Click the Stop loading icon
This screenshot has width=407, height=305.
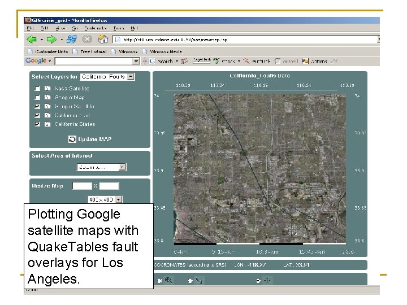[x=87, y=39]
